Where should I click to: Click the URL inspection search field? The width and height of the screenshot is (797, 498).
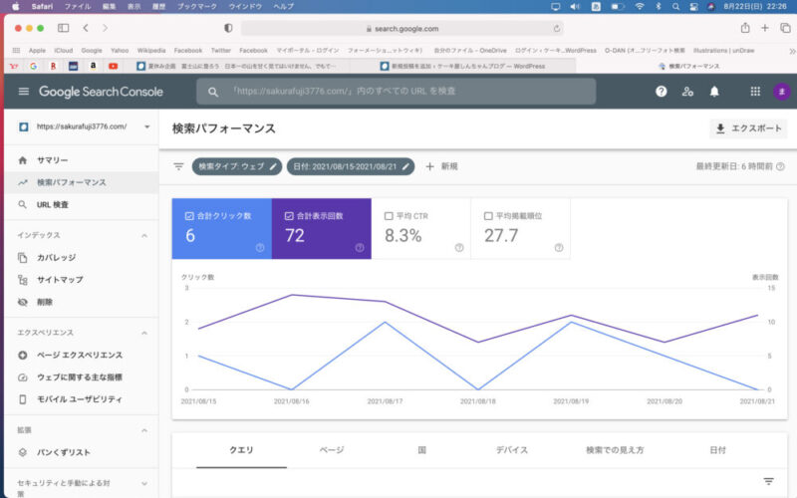(396, 92)
